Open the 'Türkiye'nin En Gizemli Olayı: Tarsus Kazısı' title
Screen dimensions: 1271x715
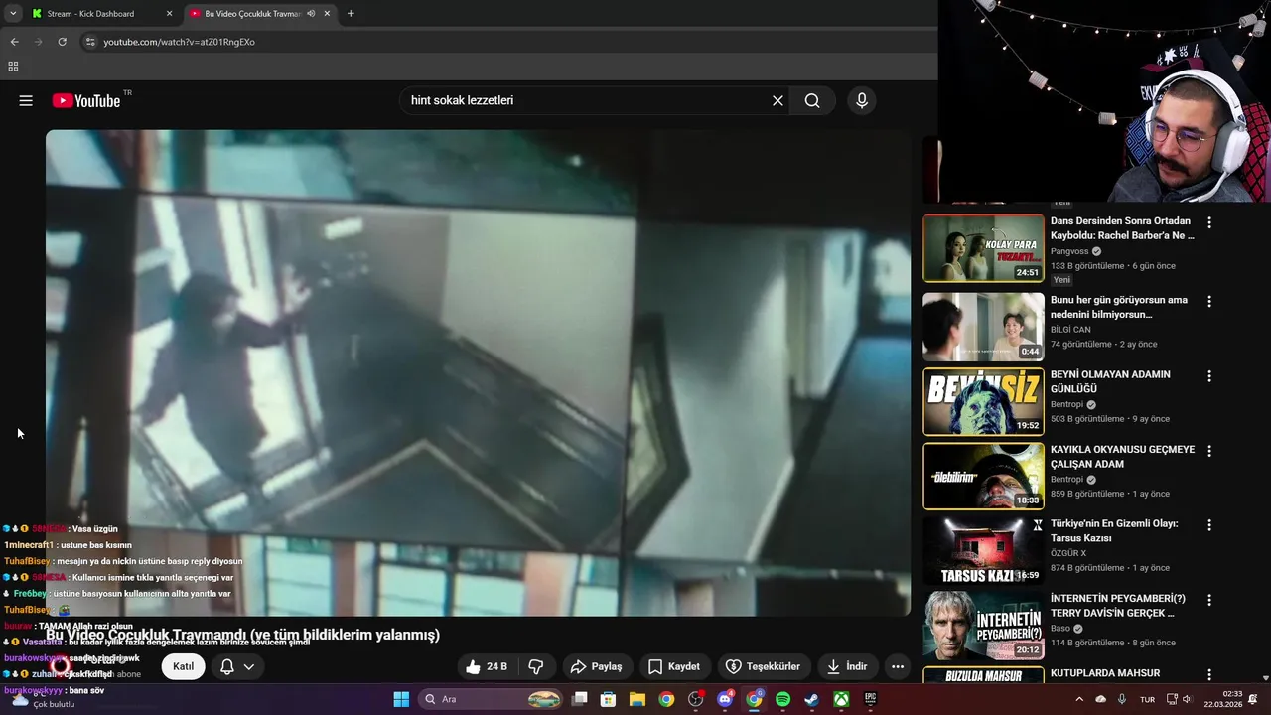tap(1114, 531)
